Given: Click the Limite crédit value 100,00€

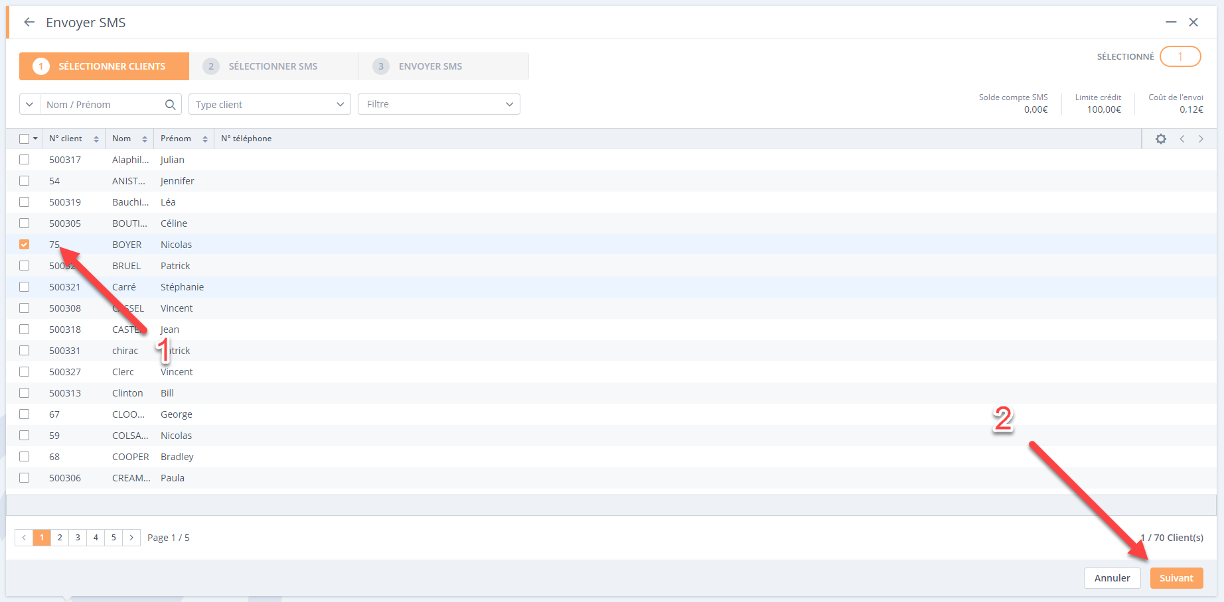Looking at the screenshot, I should (x=1104, y=109).
